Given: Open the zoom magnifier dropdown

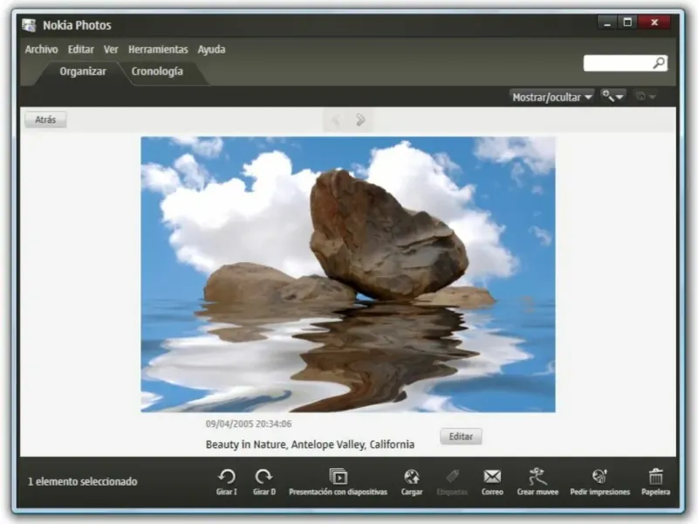Looking at the screenshot, I should pyautogui.click(x=612, y=96).
